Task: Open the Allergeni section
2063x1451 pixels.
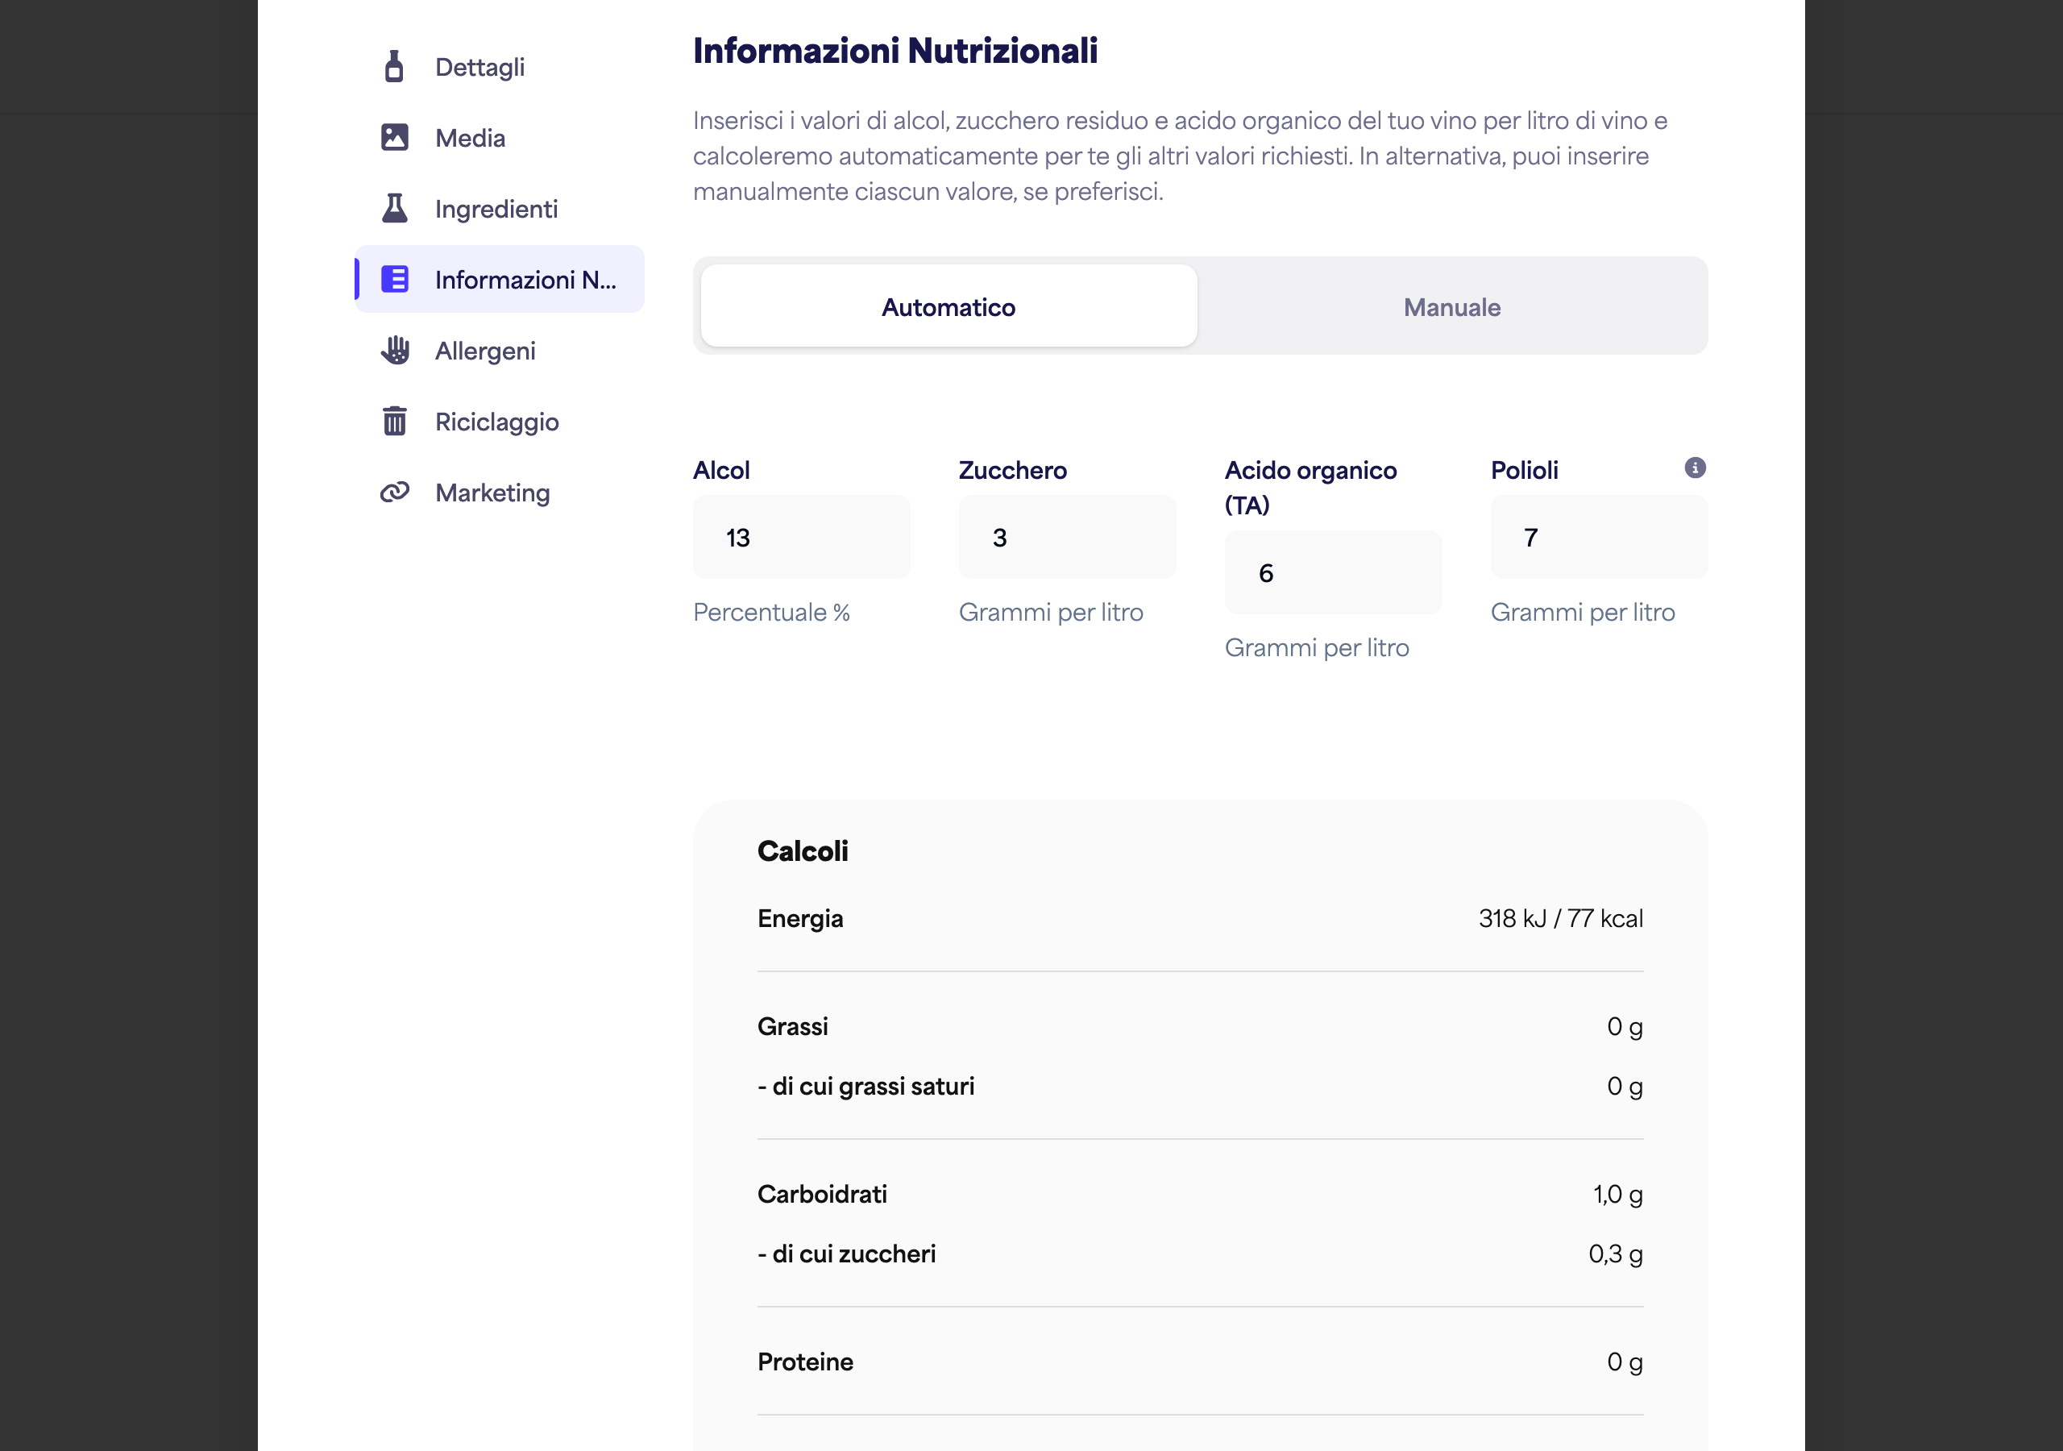Action: [x=485, y=351]
